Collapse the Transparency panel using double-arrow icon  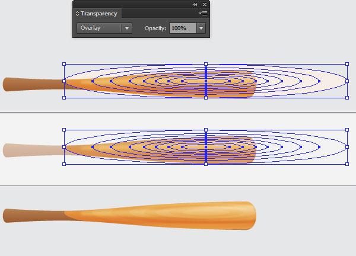[195, 5]
